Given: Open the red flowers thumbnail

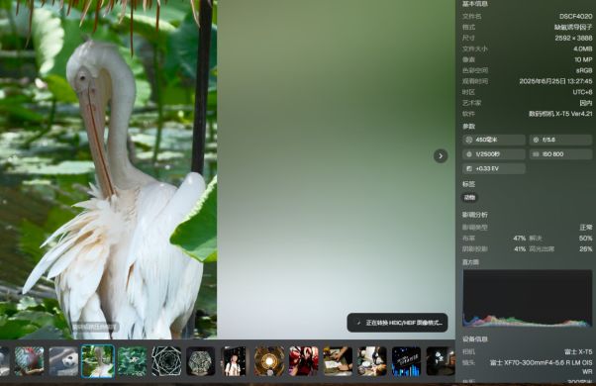Looking at the screenshot, I should [303, 361].
